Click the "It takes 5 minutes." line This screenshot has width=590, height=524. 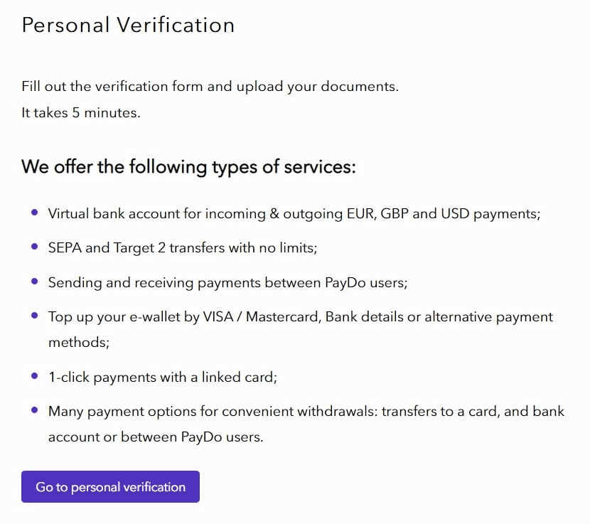point(81,112)
